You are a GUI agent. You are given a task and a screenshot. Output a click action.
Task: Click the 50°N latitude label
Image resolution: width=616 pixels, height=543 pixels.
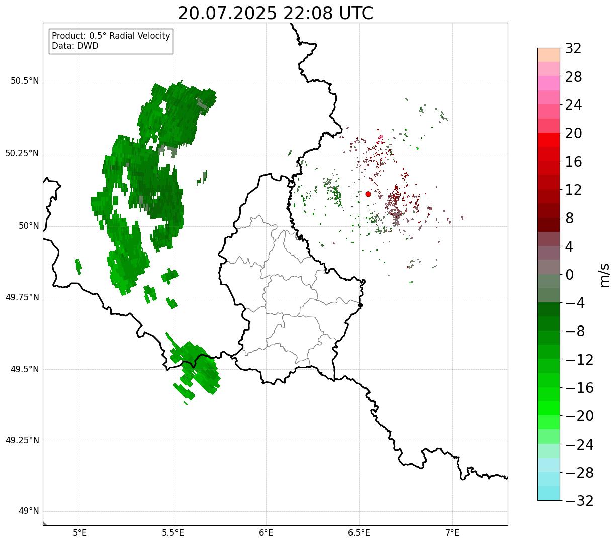(29, 226)
